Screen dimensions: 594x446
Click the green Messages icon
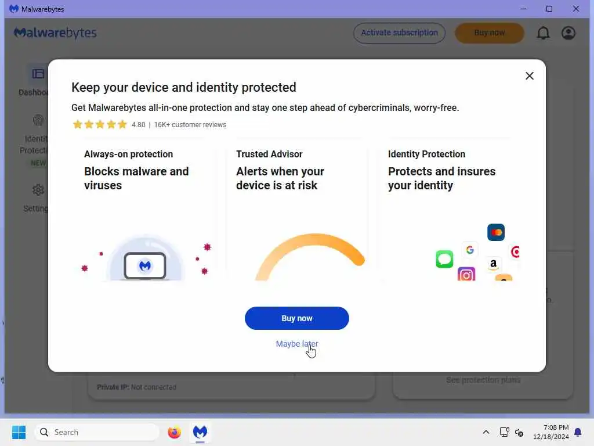[444, 259]
